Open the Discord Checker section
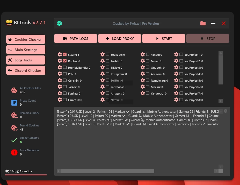Screen dimensions: 240x185 click(26, 70)
